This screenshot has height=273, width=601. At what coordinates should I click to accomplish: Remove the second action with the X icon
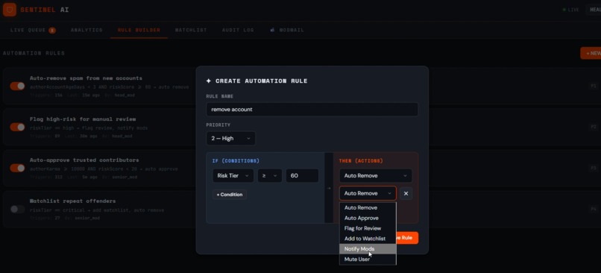click(406, 193)
